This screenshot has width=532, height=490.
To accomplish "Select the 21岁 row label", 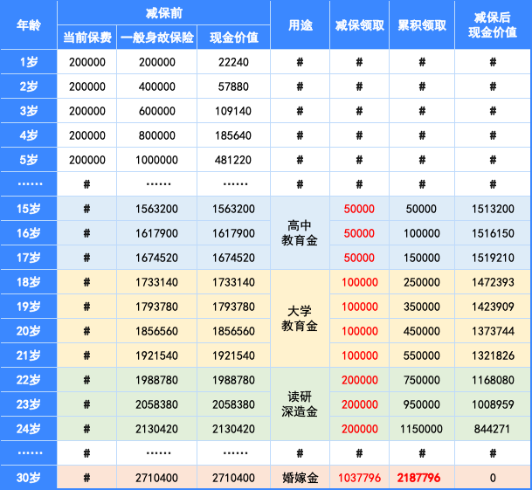I will (29, 355).
